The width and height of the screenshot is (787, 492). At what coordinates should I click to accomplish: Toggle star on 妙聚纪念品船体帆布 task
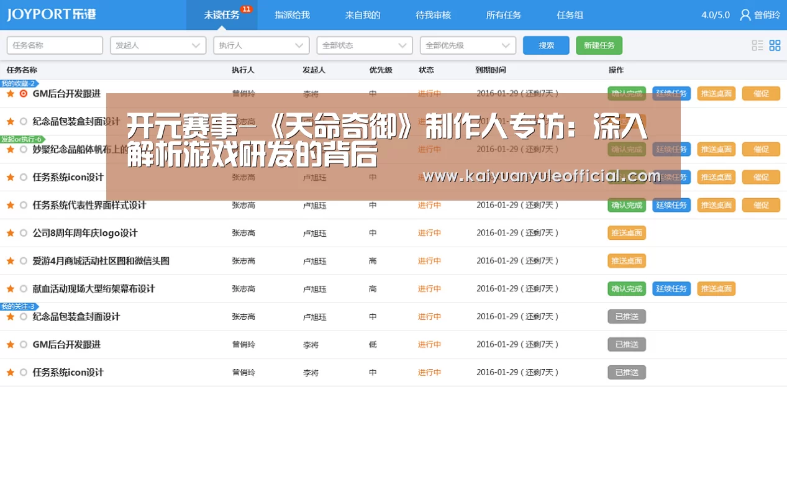(x=11, y=150)
